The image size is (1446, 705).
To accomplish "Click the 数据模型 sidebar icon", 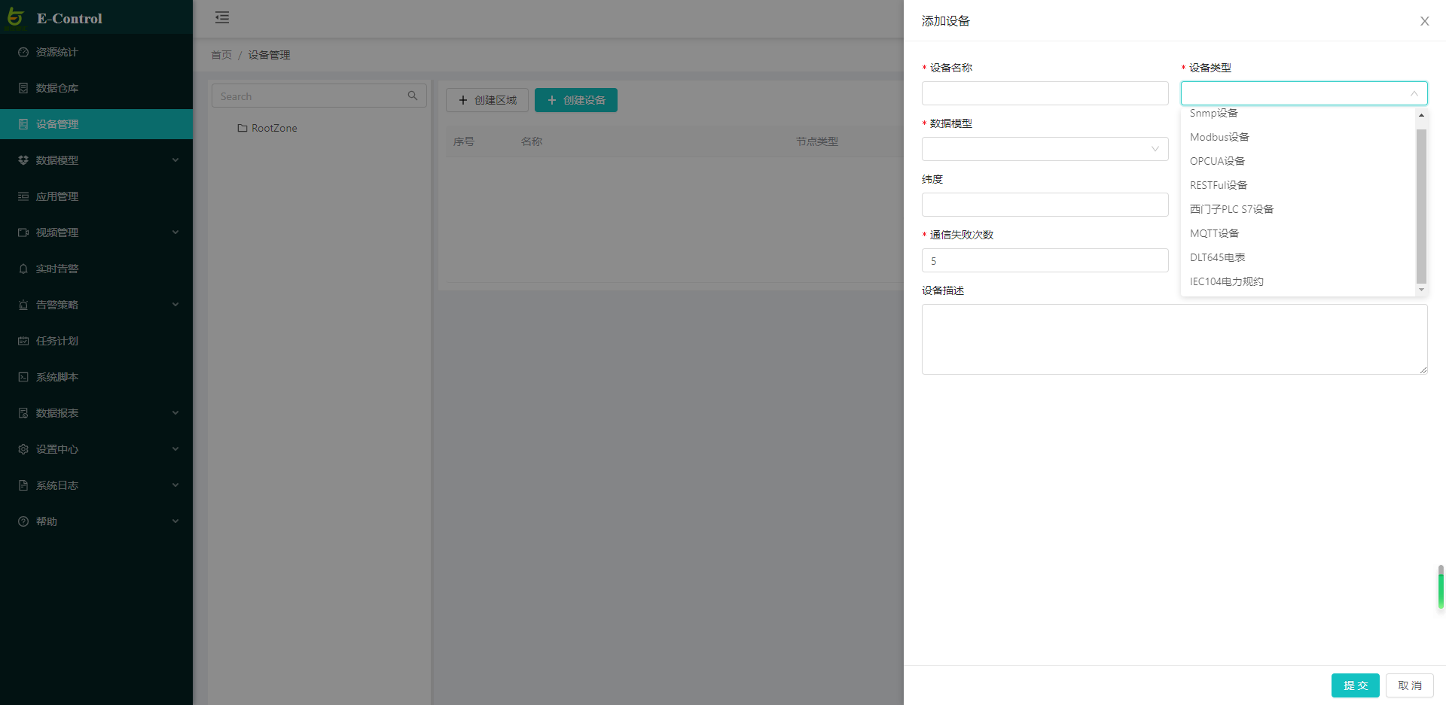I will (x=23, y=160).
